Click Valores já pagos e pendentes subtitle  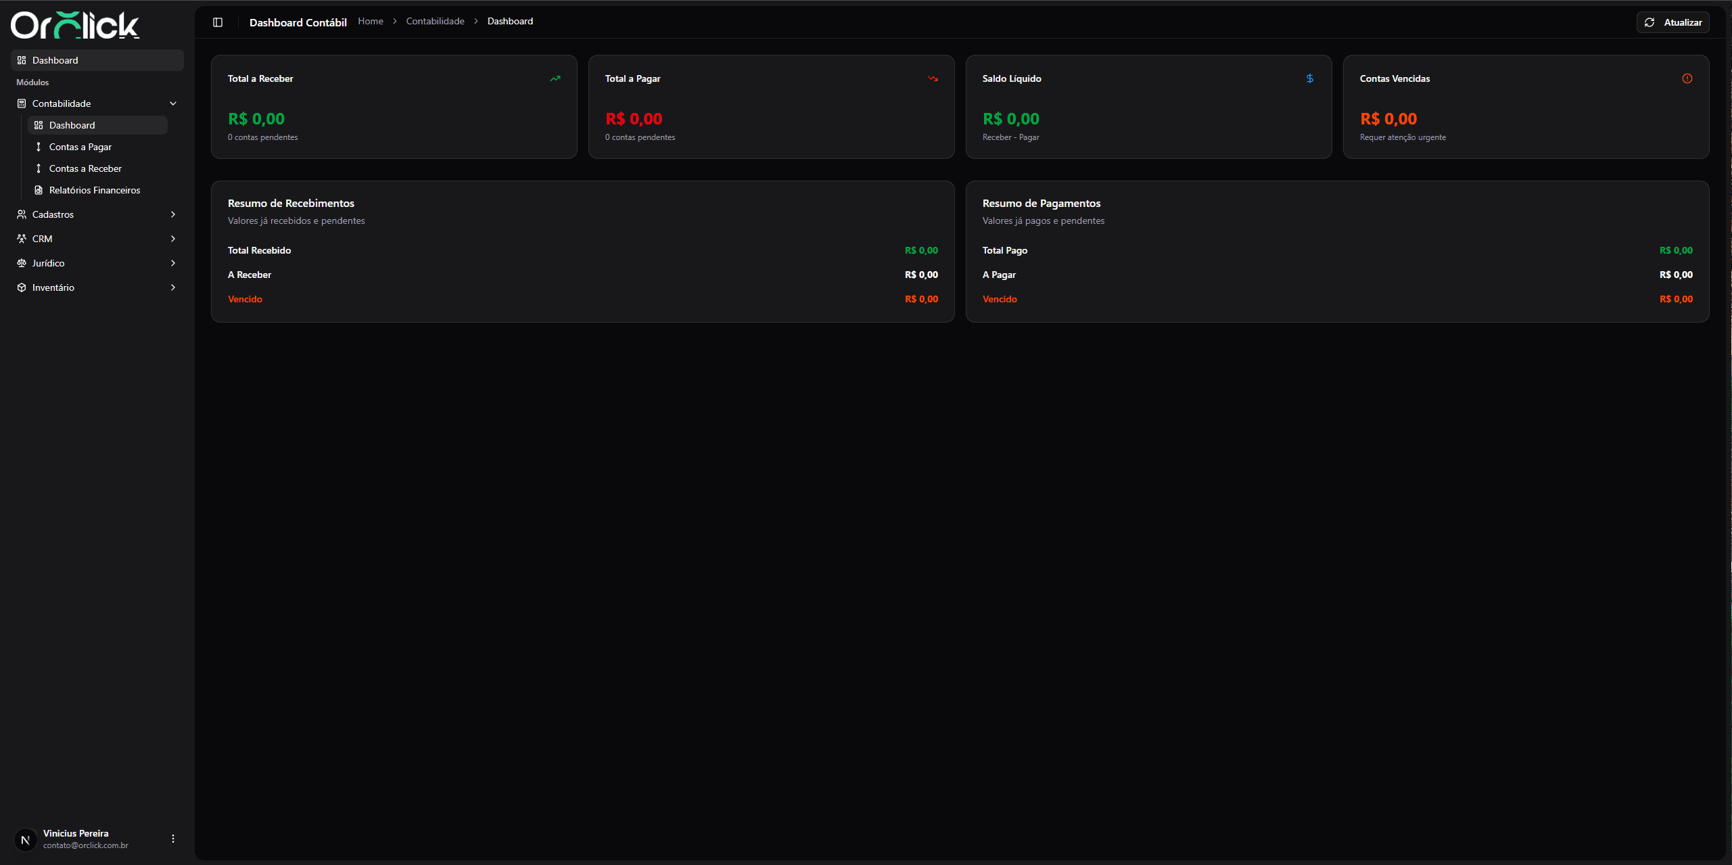[x=1044, y=220]
